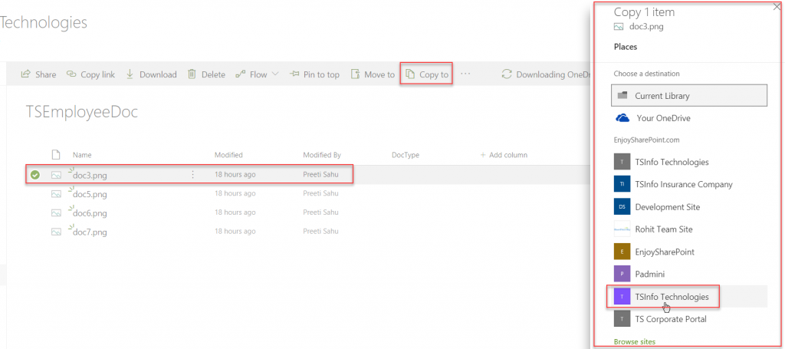Click the Share toolbar icon
The image size is (785, 349).
point(25,74)
